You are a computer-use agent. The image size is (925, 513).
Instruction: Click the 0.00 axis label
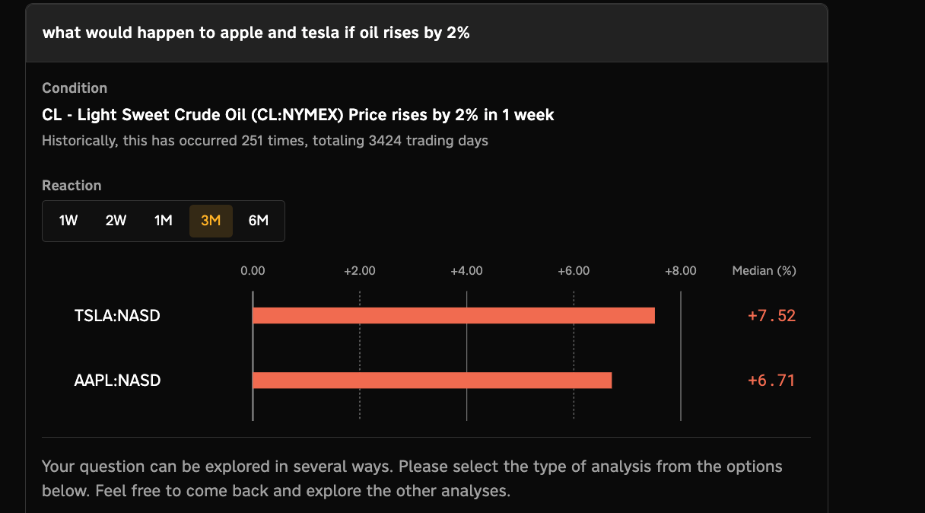coord(253,270)
